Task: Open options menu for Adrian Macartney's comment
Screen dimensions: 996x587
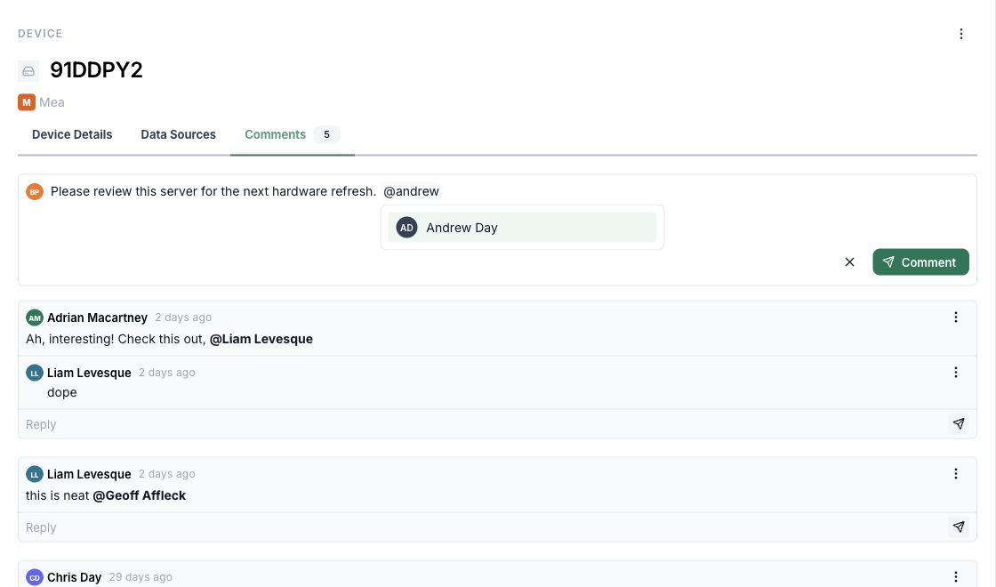Action: point(956,317)
